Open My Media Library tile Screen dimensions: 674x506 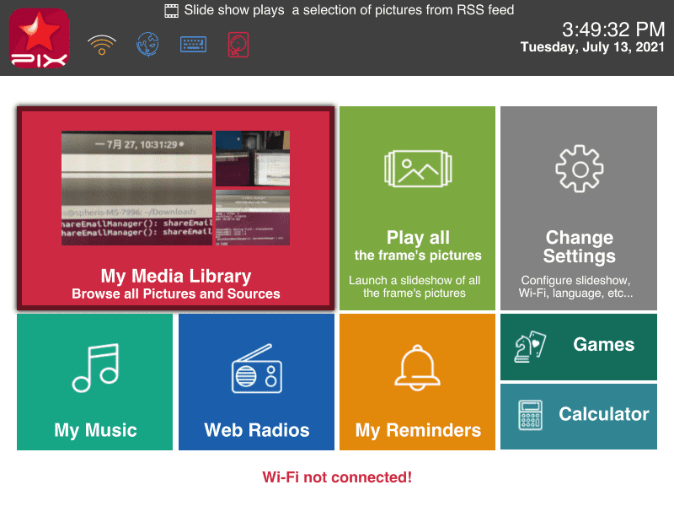[x=176, y=208]
